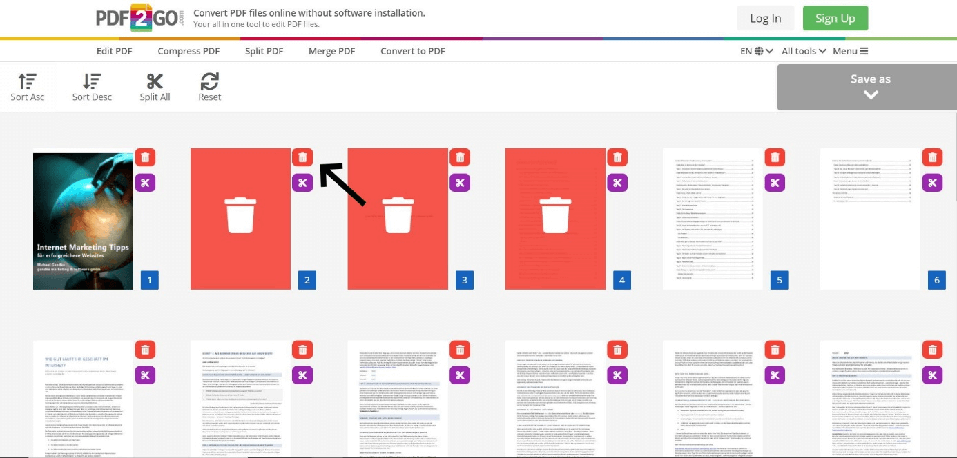Delete page 5 using trash icon
957x458 pixels.
click(x=775, y=157)
